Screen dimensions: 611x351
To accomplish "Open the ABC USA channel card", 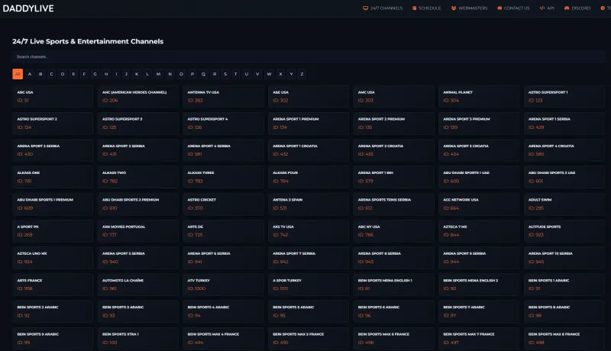I will pyautogui.click(x=54, y=96).
